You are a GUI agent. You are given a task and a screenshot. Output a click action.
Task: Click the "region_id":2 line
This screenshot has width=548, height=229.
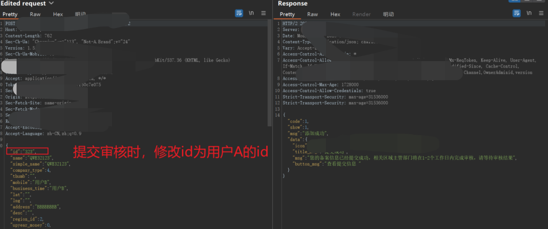[x=27, y=219]
